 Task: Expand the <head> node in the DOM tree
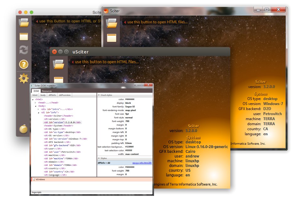point(35,103)
